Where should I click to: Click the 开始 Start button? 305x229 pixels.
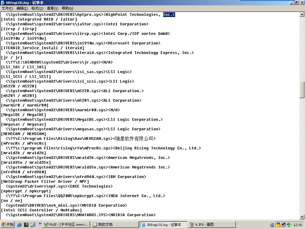pyautogui.click(x=7, y=225)
